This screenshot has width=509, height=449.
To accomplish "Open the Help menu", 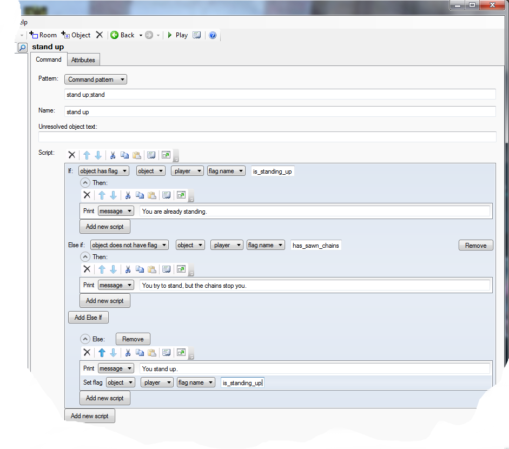I will point(21,22).
